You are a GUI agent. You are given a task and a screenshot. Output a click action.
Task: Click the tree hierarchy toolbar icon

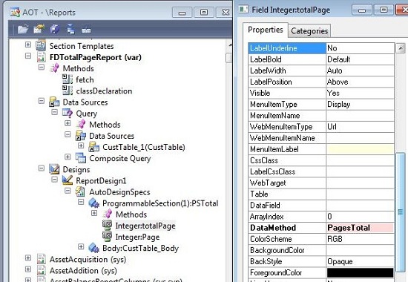coord(70,30)
